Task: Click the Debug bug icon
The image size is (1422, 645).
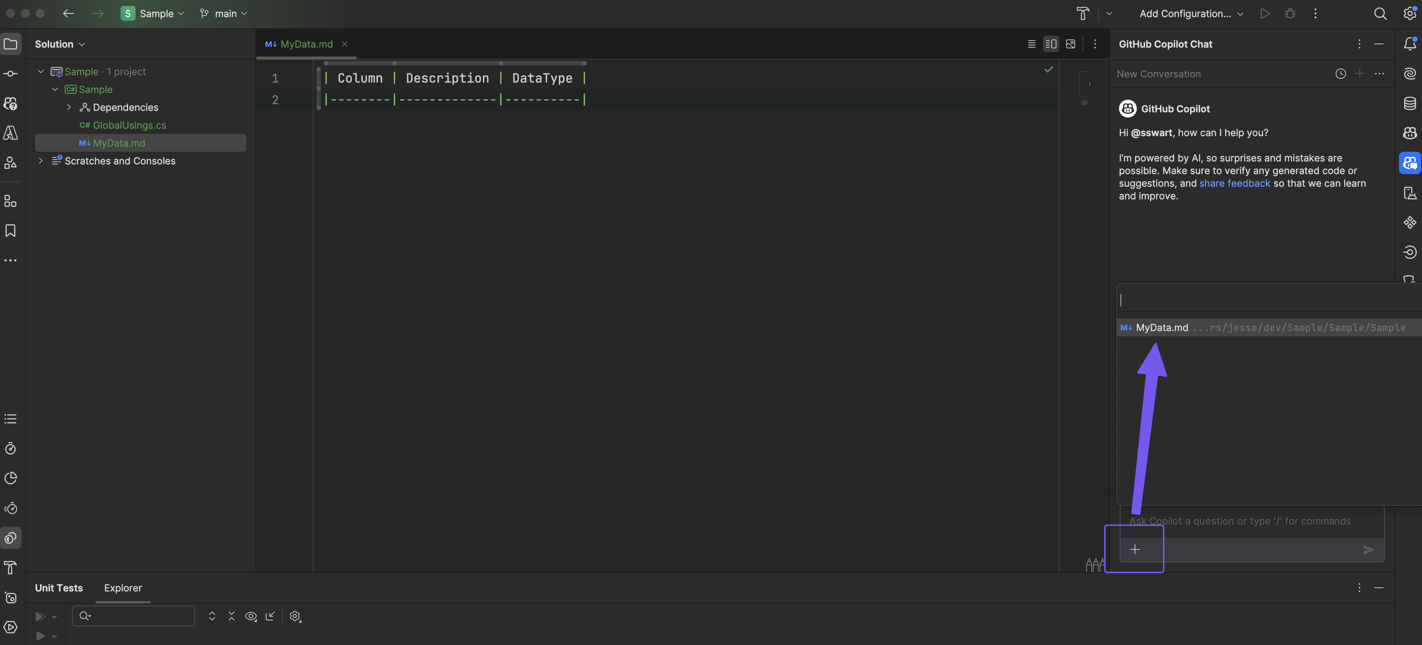Action: pyautogui.click(x=1290, y=14)
